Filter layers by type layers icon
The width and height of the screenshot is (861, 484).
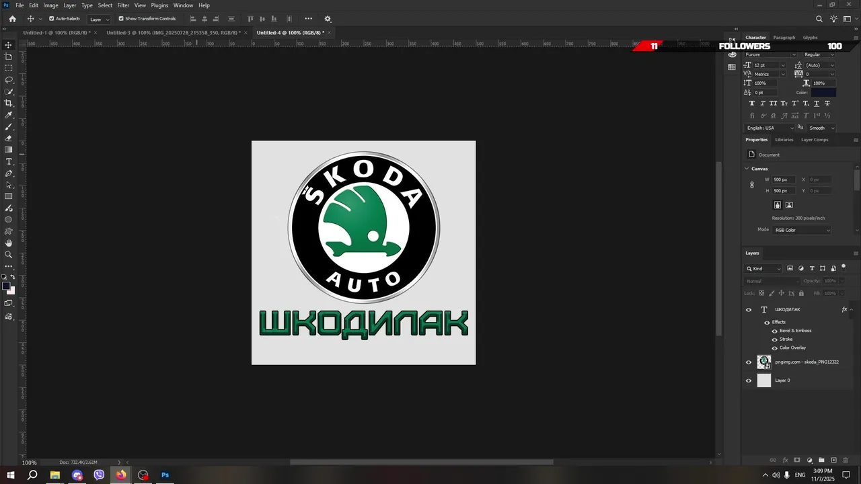pos(812,268)
